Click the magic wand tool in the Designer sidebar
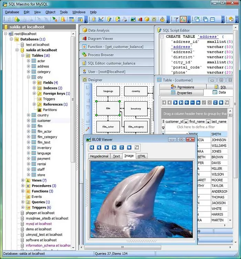 coord(88,129)
